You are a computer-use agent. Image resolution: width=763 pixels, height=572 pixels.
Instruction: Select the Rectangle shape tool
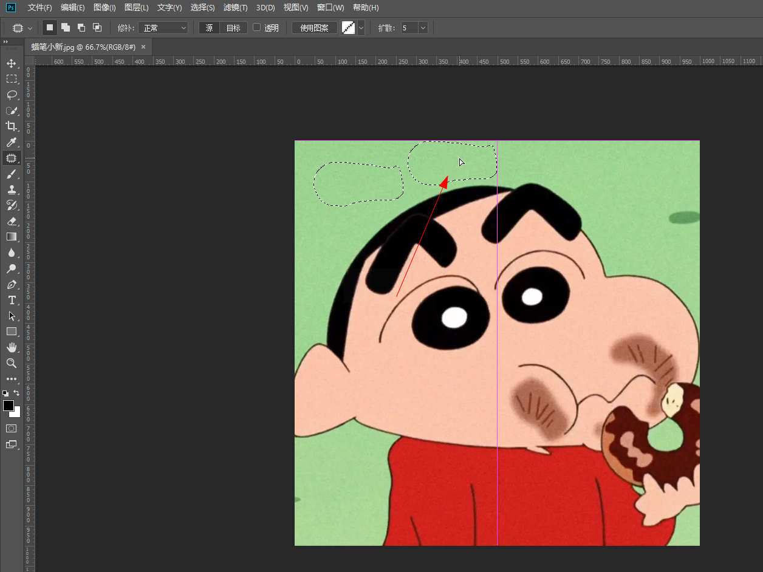pyautogui.click(x=12, y=332)
